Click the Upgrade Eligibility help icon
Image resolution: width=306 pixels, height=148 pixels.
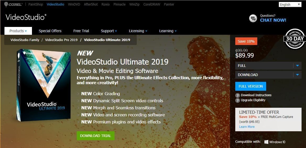coord(238,100)
